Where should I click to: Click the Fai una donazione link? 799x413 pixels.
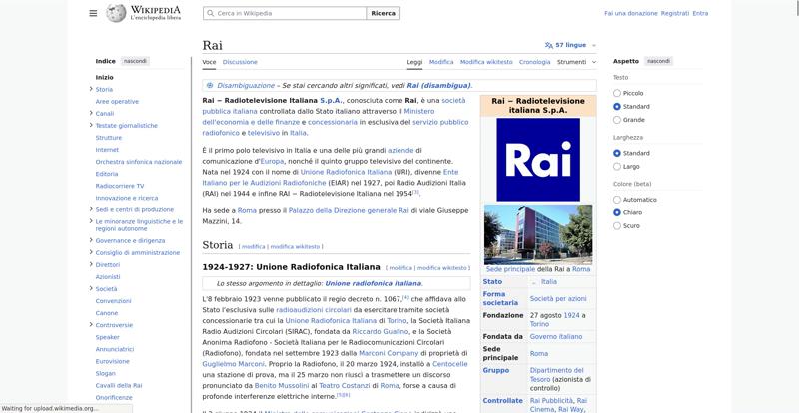(630, 13)
